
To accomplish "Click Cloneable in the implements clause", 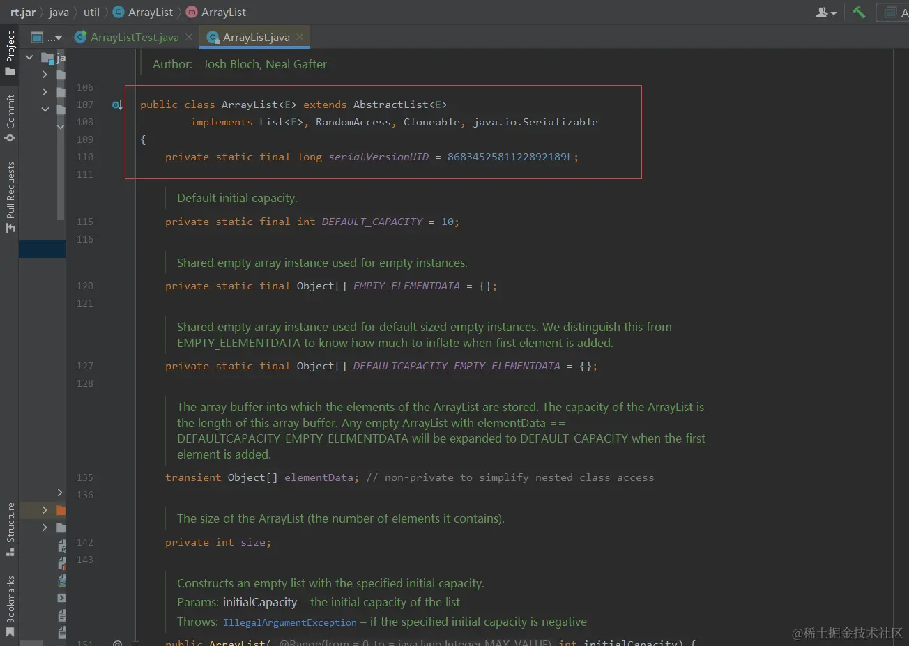I will [431, 122].
